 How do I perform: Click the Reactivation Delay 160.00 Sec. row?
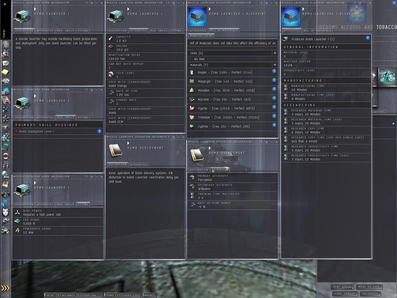pos(145,57)
